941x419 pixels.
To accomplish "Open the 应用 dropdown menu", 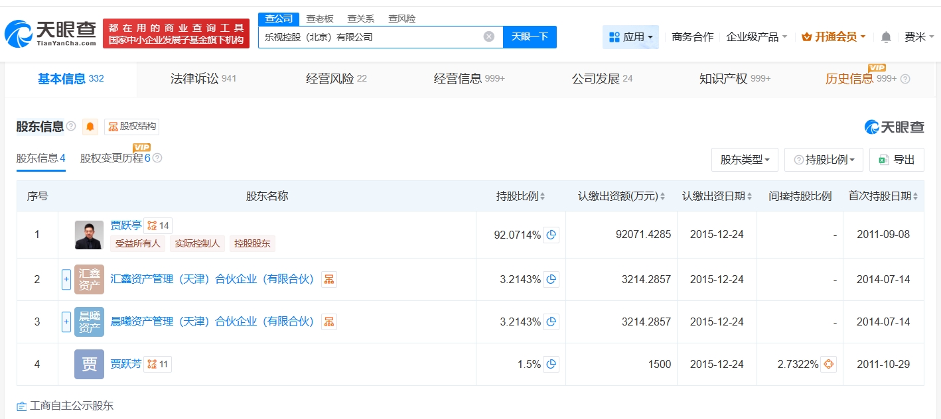I will tap(630, 37).
